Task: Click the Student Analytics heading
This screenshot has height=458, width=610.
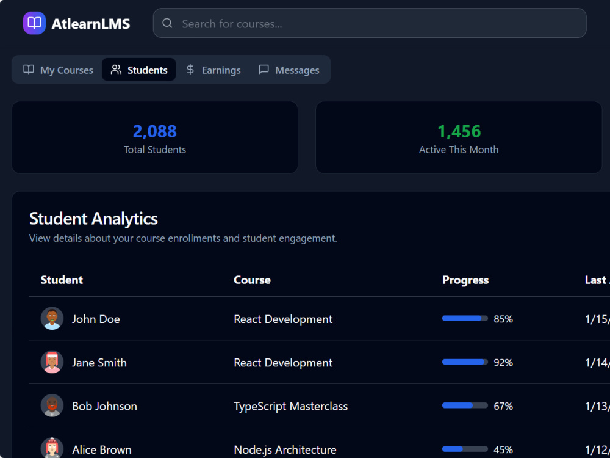Action: point(93,219)
